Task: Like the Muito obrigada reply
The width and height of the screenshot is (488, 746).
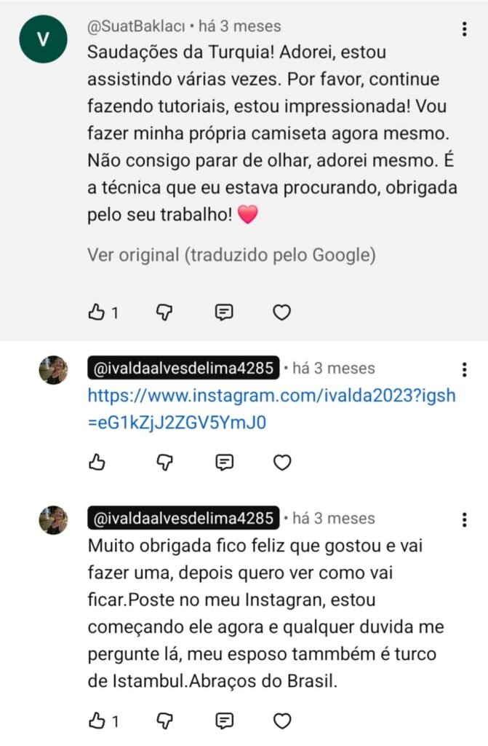Action: click(x=97, y=721)
